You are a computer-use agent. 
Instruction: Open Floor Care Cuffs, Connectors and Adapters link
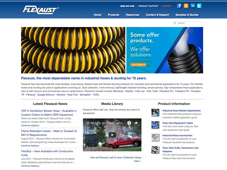point(180,150)
